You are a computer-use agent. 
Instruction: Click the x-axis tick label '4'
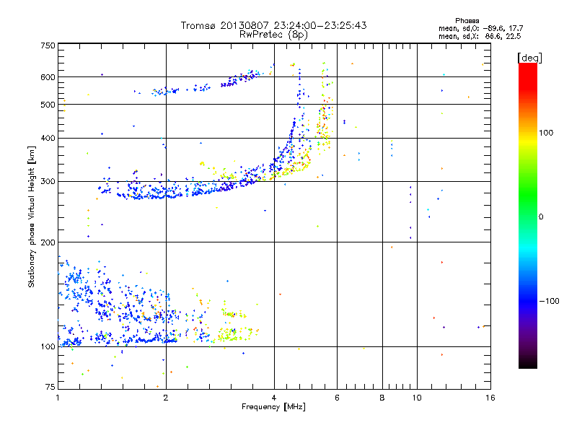click(x=274, y=398)
